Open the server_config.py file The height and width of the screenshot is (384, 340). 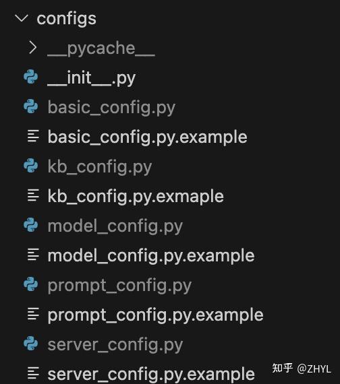click(x=115, y=345)
